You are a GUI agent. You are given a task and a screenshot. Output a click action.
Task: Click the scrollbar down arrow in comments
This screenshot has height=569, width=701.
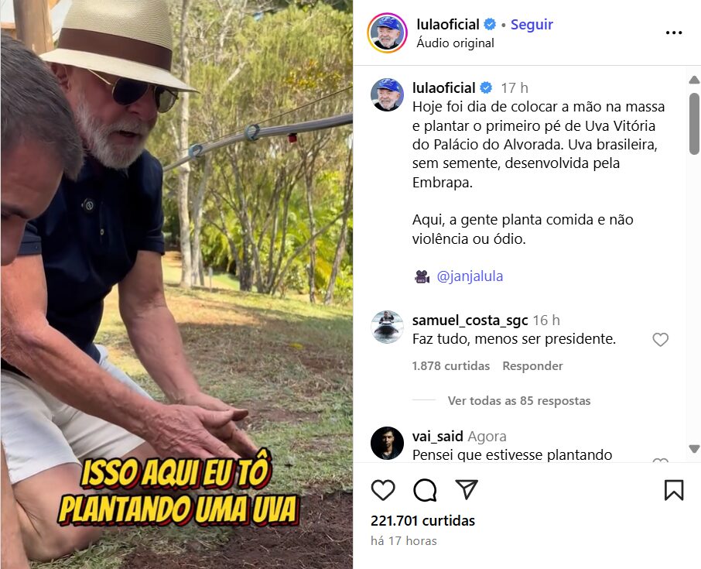(694, 449)
